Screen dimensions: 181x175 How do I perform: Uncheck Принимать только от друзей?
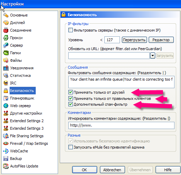[70, 92]
